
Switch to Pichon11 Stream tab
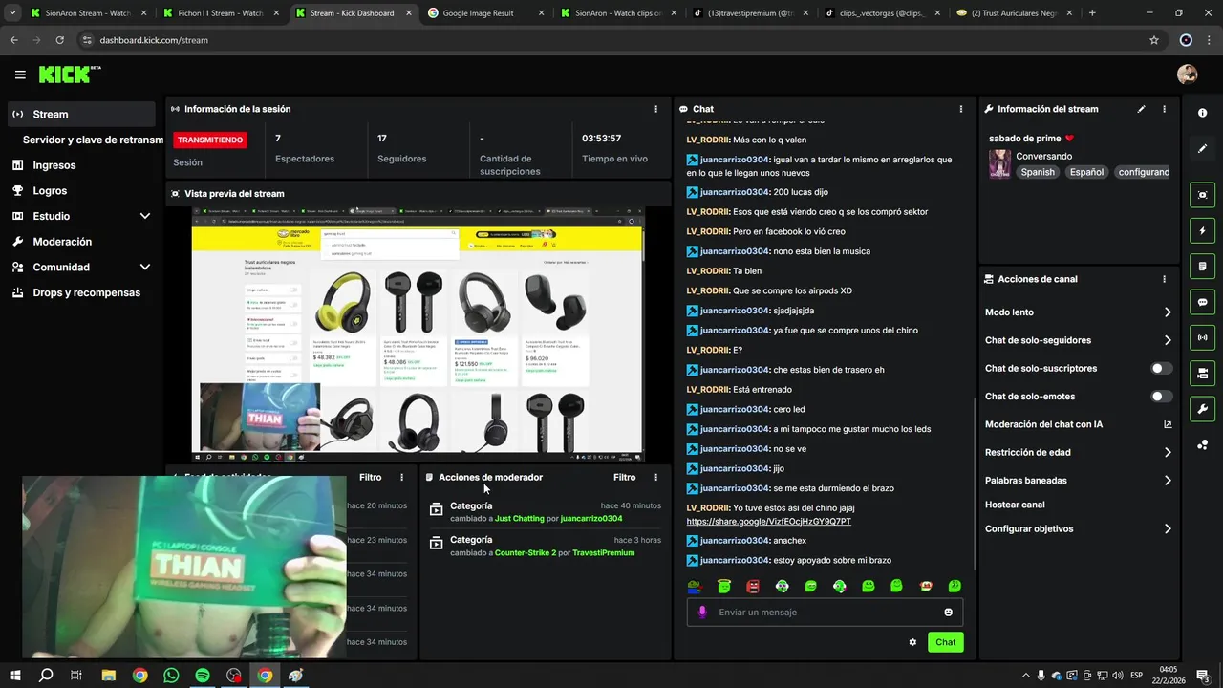[x=220, y=13]
